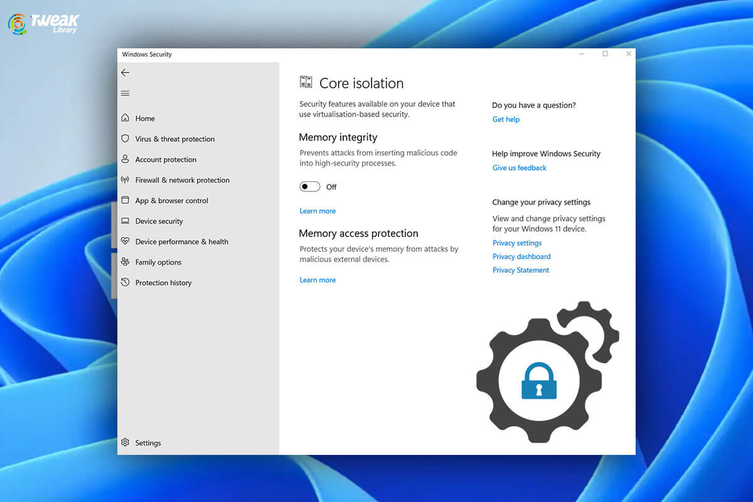This screenshot has height=502, width=753.
Task: Enable the Memory integrity toggle
Action: click(310, 186)
